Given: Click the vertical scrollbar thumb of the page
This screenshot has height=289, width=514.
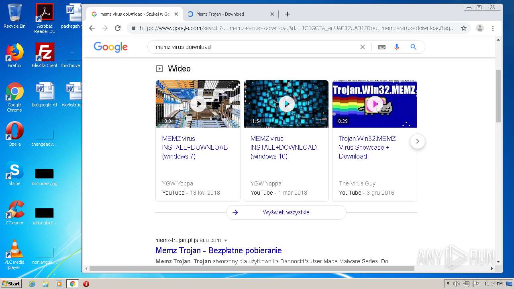Looking at the screenshot, I should (498, 96).
